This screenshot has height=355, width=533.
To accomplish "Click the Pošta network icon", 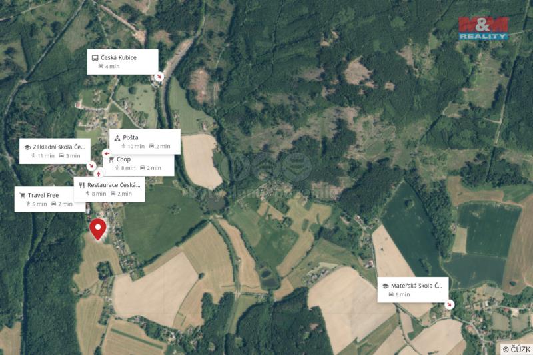I will point(117,138).
